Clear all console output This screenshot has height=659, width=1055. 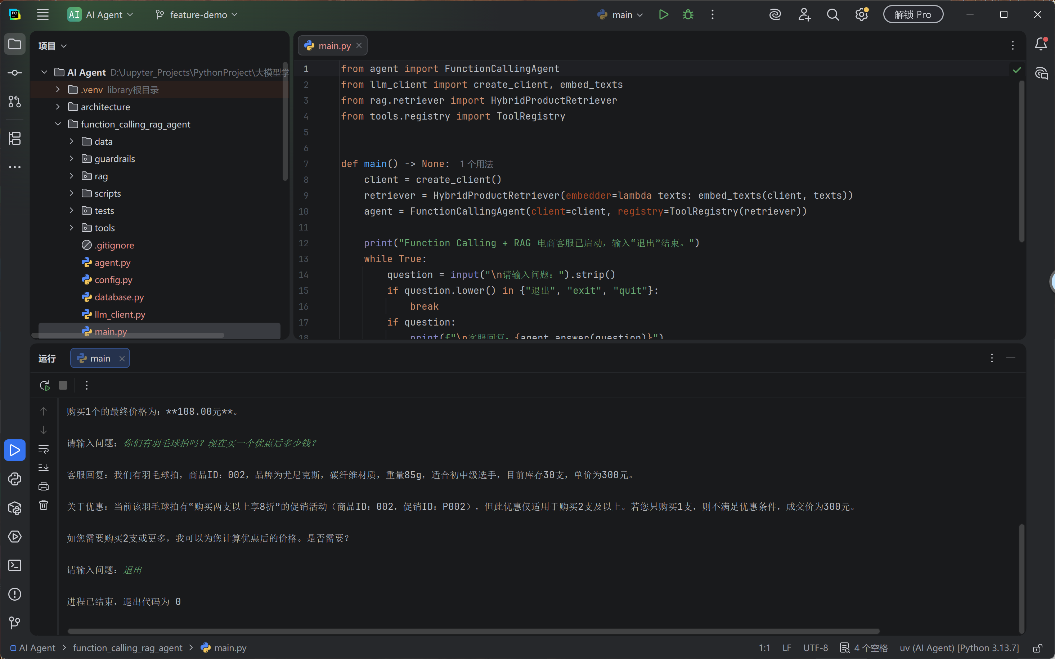point(44,505)
